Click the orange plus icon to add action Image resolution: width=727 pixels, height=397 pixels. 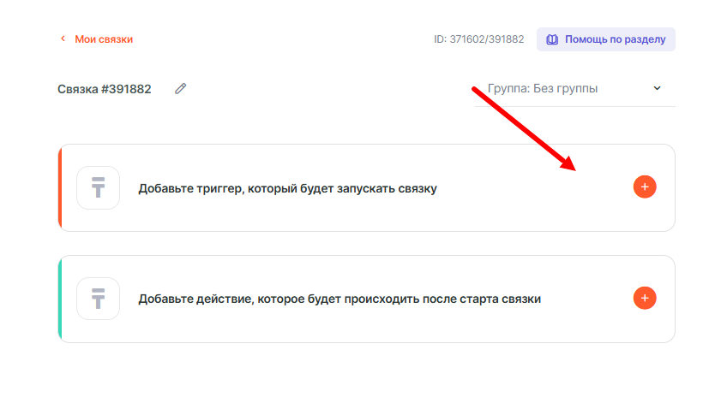[x=645, y=298]
